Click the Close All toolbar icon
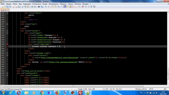169x95 pixels. click(x=16, y=7)
